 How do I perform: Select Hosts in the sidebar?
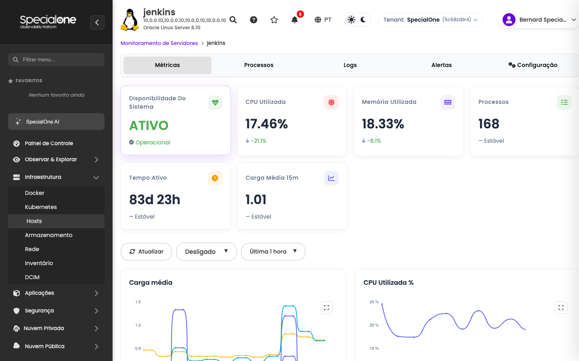click(56, 221)
